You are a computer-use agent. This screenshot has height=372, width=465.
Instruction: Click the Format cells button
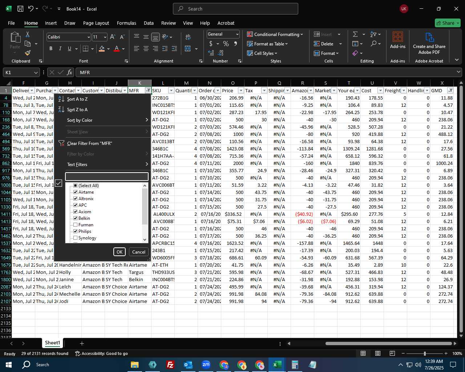(x=326, y=53)
